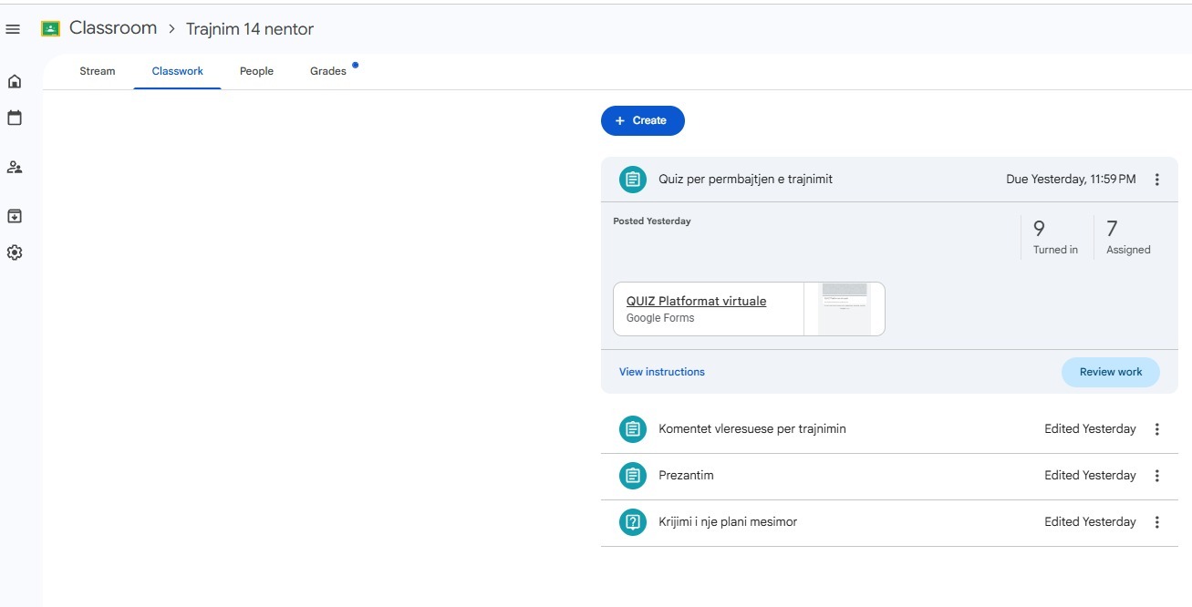Open the QUIZ Platformat virtuale form thumbnail
Screen dimensions: 1192x607
(844, 309)
